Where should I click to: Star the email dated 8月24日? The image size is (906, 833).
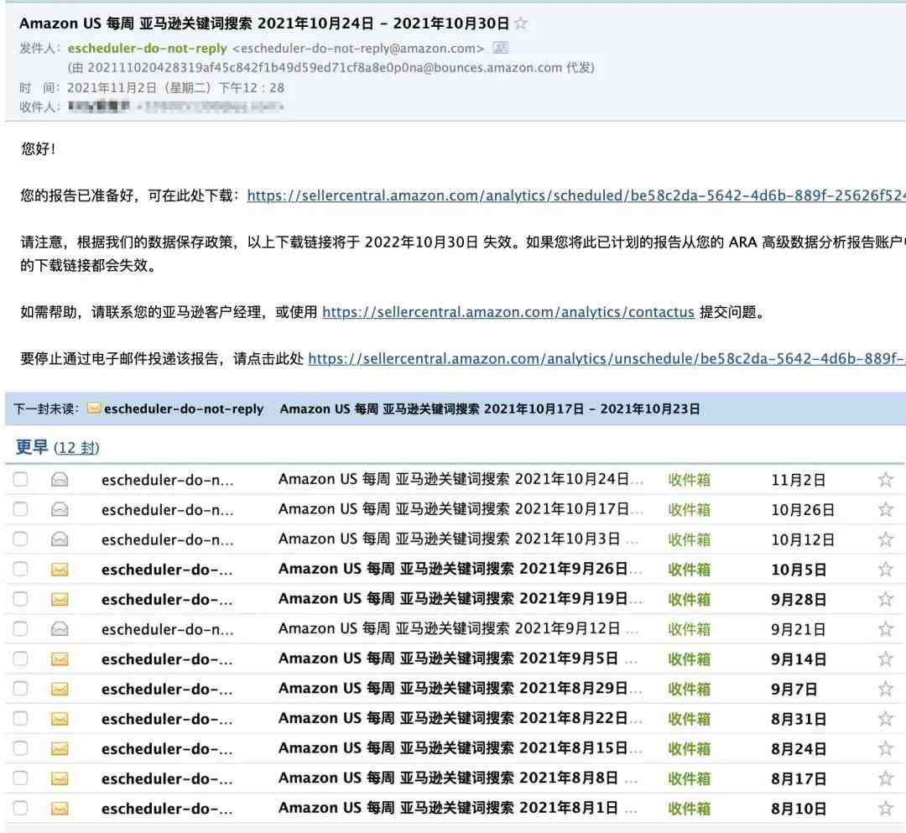885,748
